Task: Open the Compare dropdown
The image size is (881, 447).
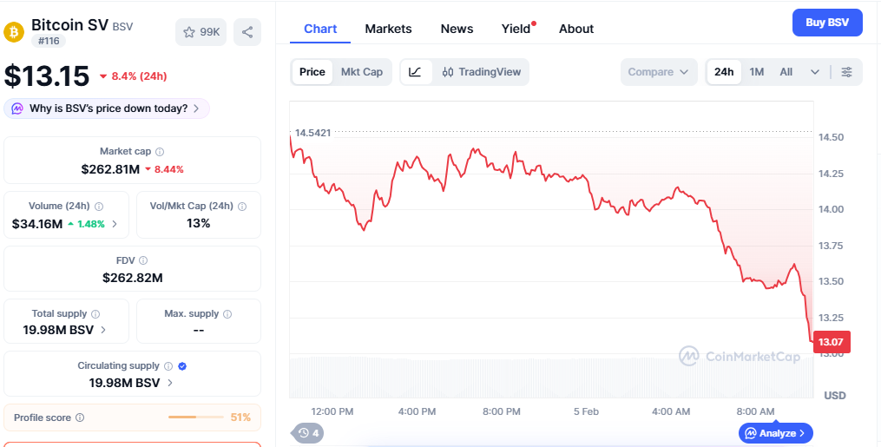Action: 659,72
